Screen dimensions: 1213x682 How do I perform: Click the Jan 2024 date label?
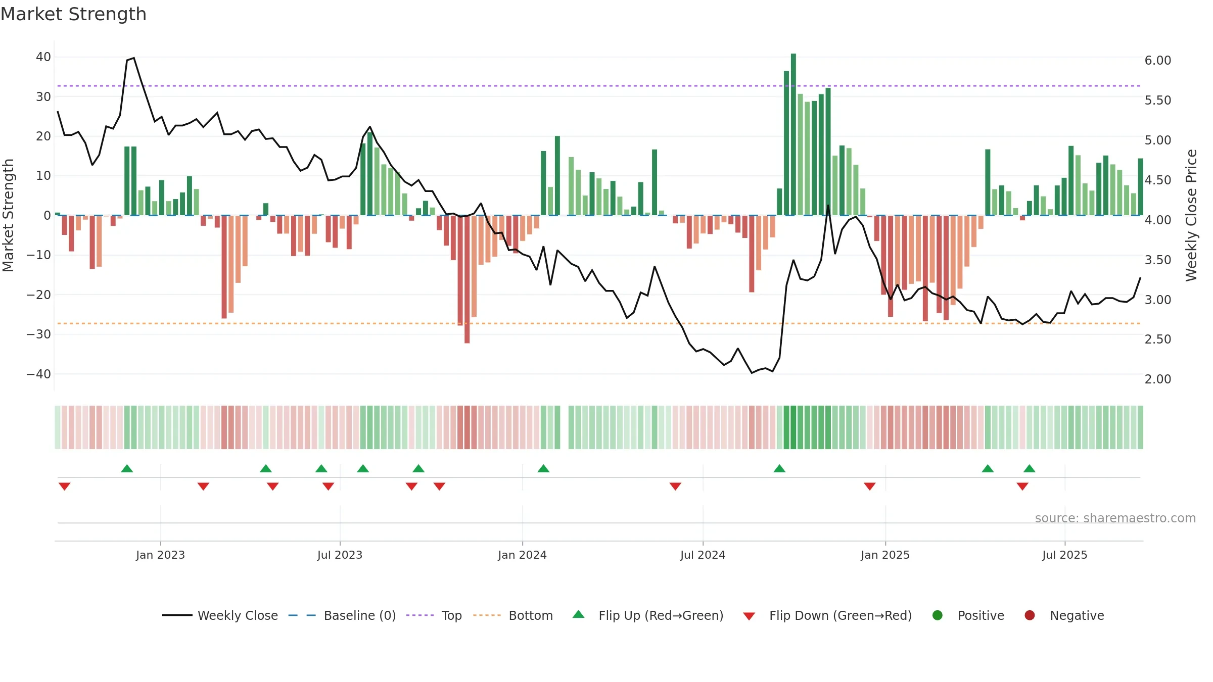[522, 555]
